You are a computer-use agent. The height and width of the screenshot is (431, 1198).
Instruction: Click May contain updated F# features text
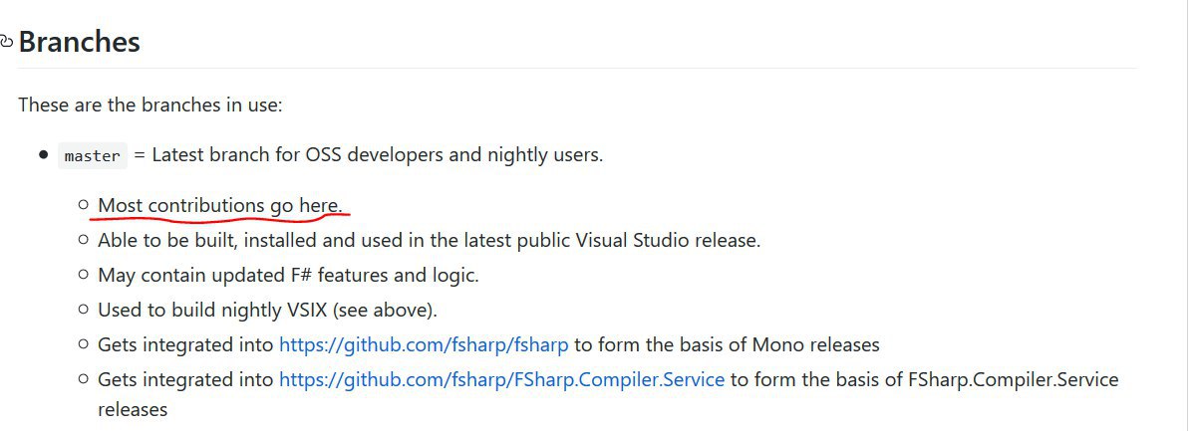coord(288,275)
